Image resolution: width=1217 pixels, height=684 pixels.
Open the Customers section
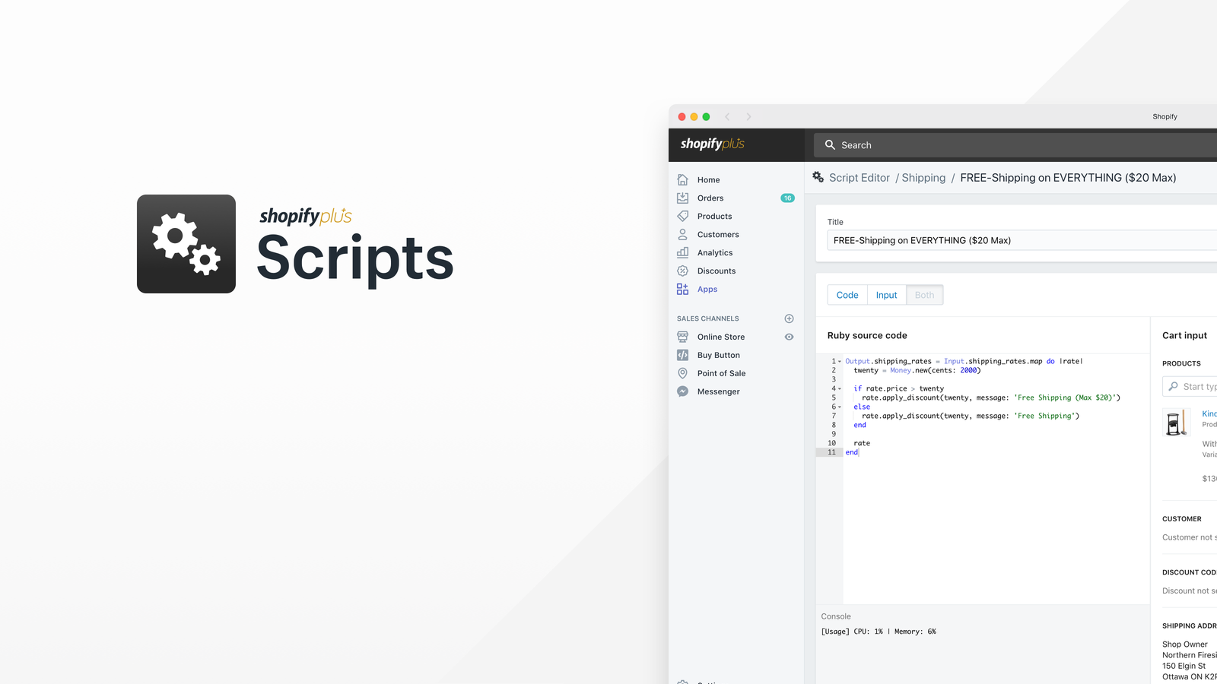coord(683,234)
